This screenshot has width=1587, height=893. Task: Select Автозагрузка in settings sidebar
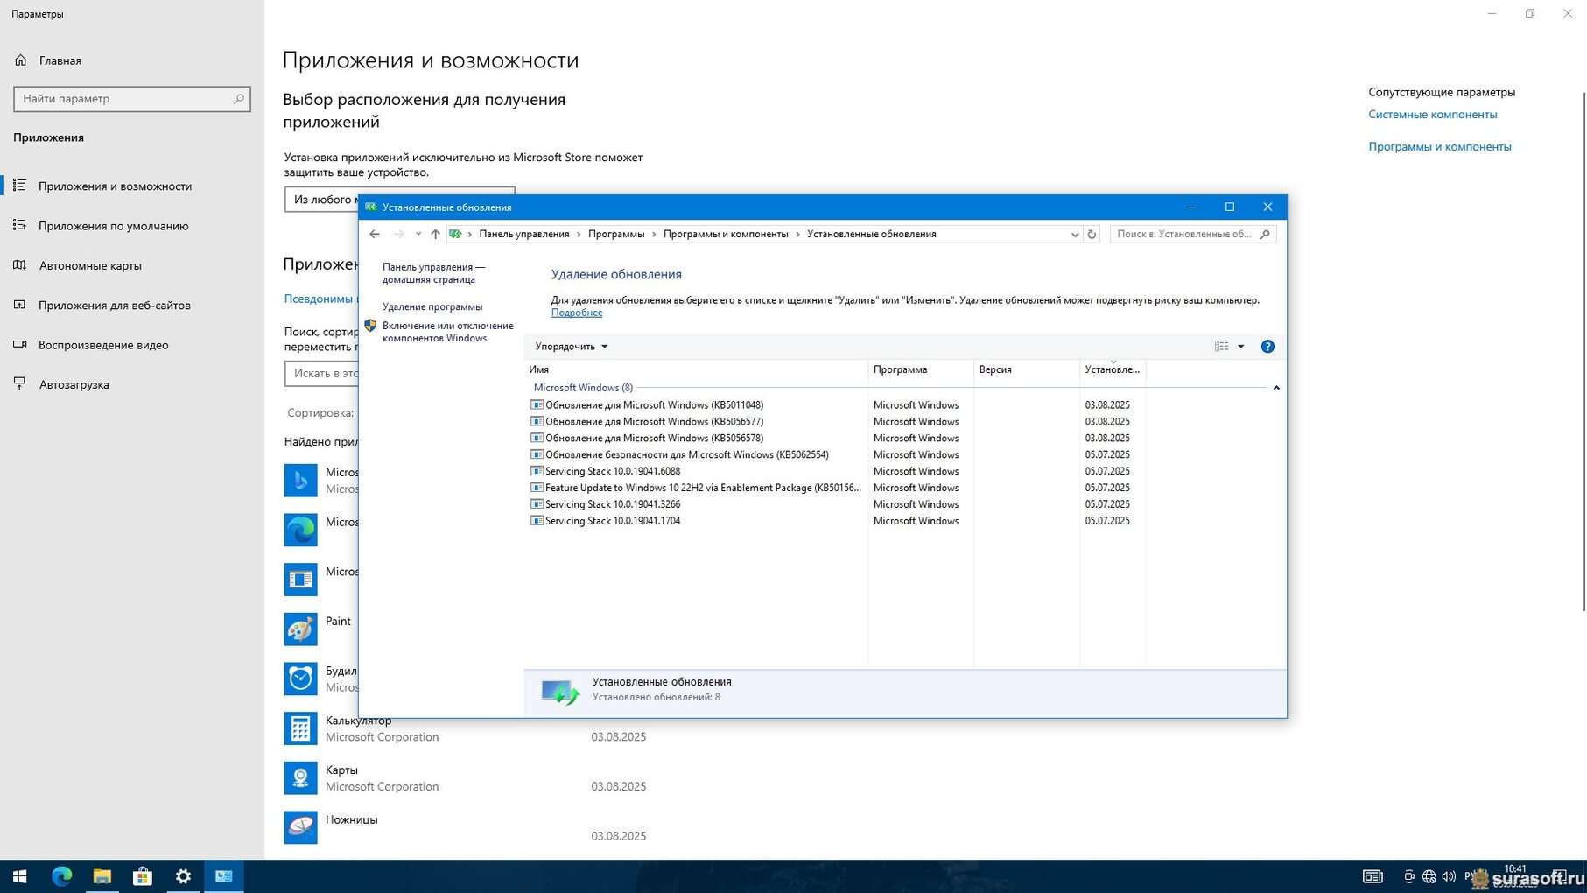tap(74, 384)
